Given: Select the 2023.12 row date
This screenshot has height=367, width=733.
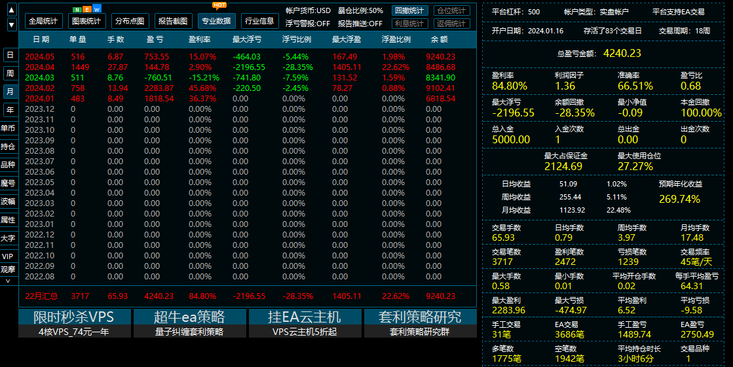Looking at the screenshot, I should point(40,109).
